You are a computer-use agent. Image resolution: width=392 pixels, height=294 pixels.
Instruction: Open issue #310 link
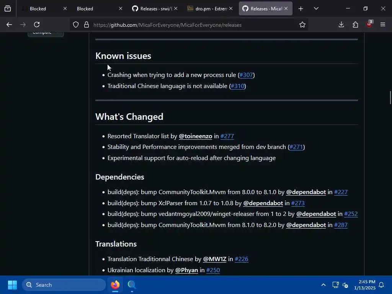tap(237, 86)
